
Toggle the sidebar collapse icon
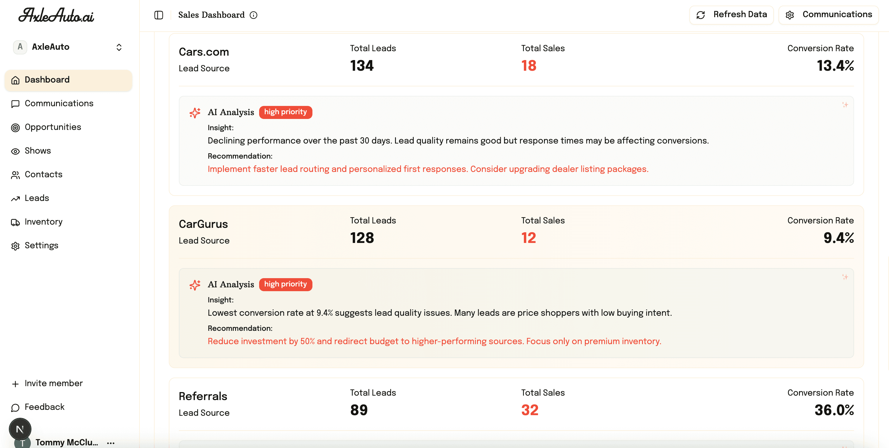click(x=158, y=14)
